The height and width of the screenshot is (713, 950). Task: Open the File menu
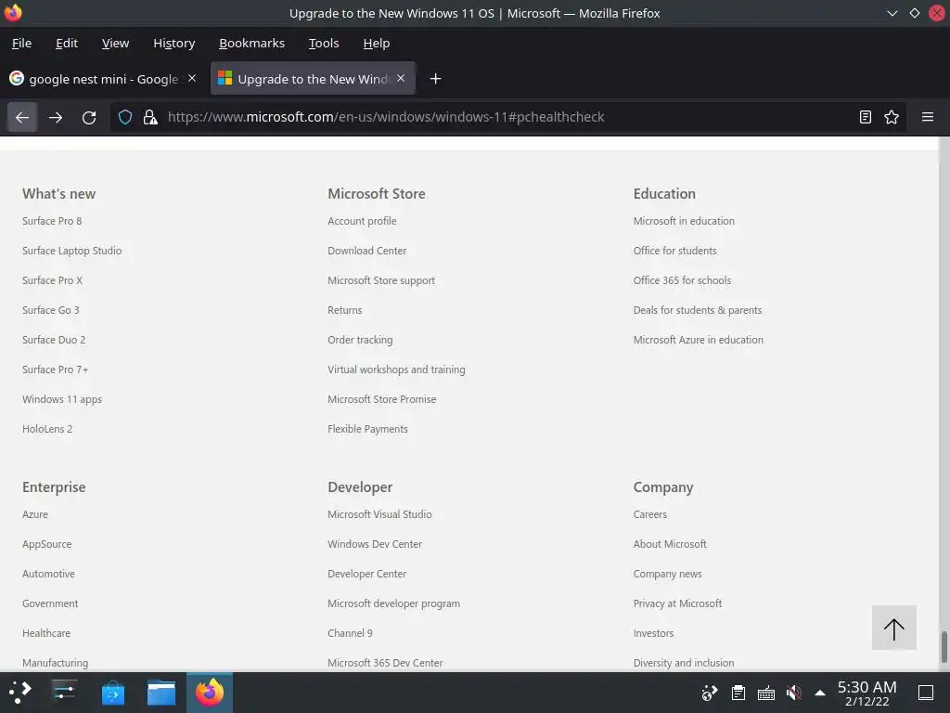click(x=22, y=43)
